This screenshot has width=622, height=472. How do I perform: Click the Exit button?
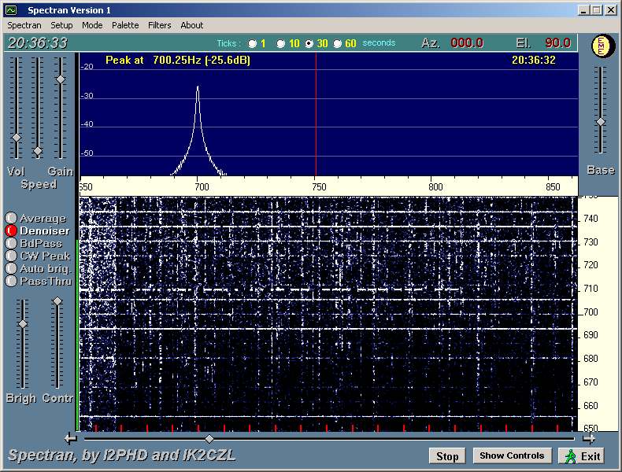click(x=582, y=456)
